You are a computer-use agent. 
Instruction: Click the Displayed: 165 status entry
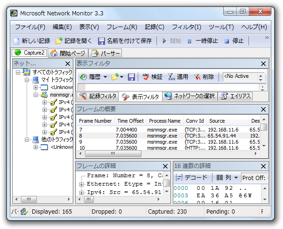52,211
